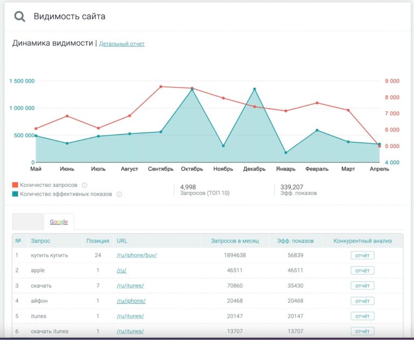Toggle the red Количество запросов legend swatch
This screenshot has width=414, height=340.
[15, 185]
